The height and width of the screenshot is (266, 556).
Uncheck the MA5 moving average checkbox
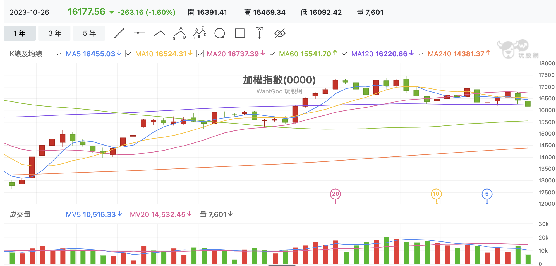pyautogui.click(x=59, y=54)
